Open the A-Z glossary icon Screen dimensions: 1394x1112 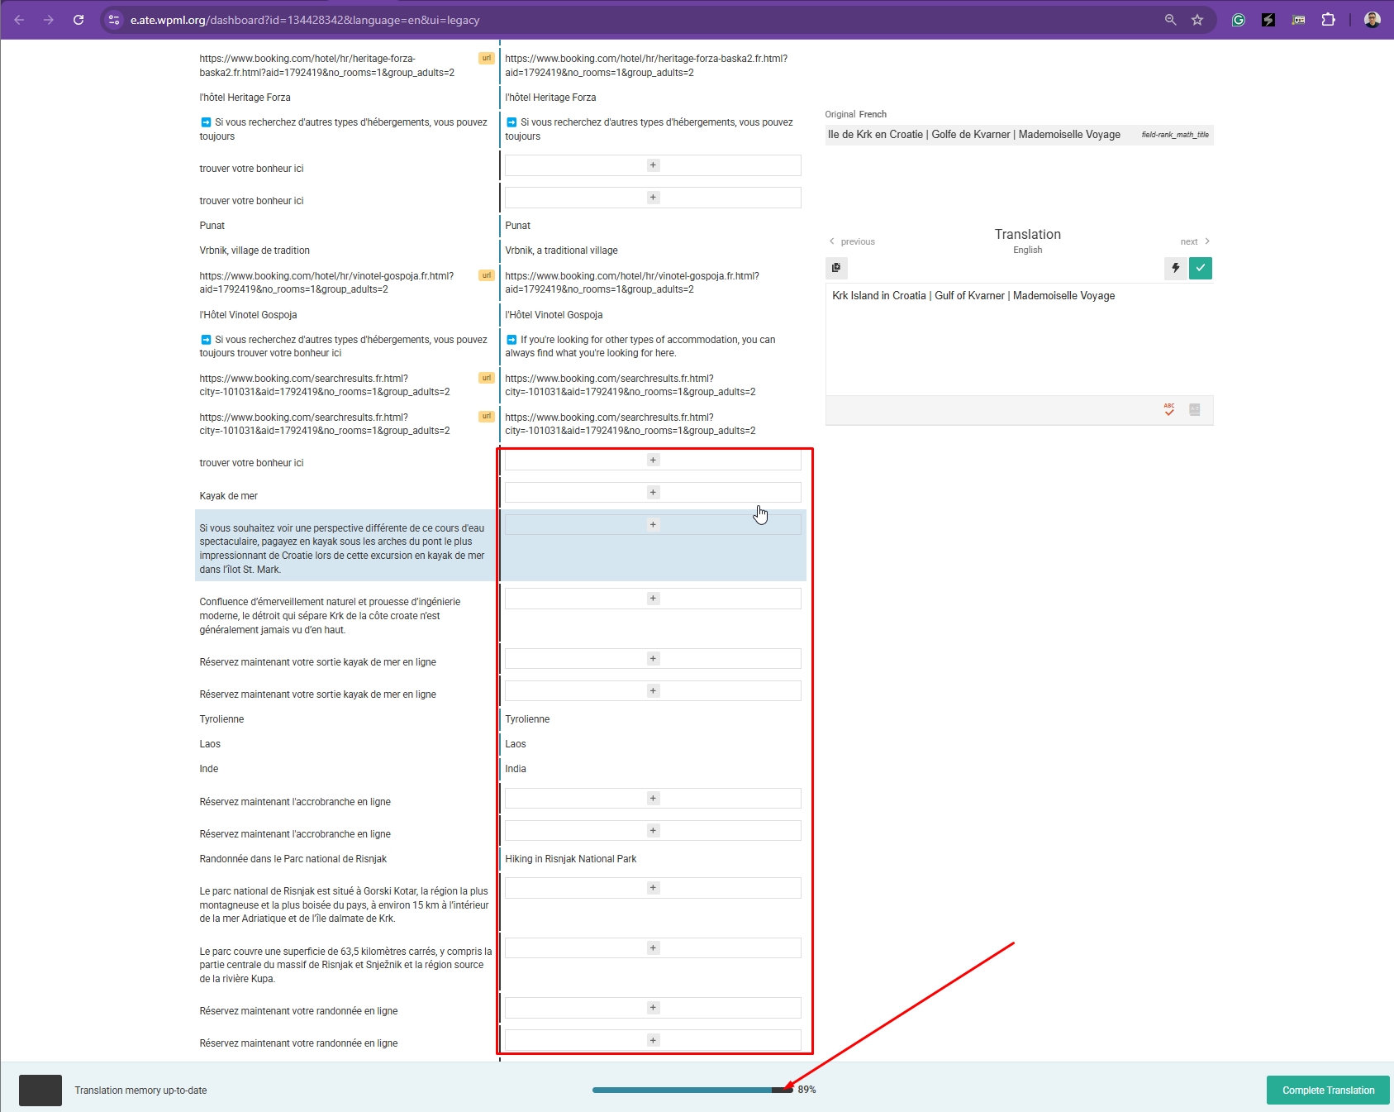pos(1194,409)
